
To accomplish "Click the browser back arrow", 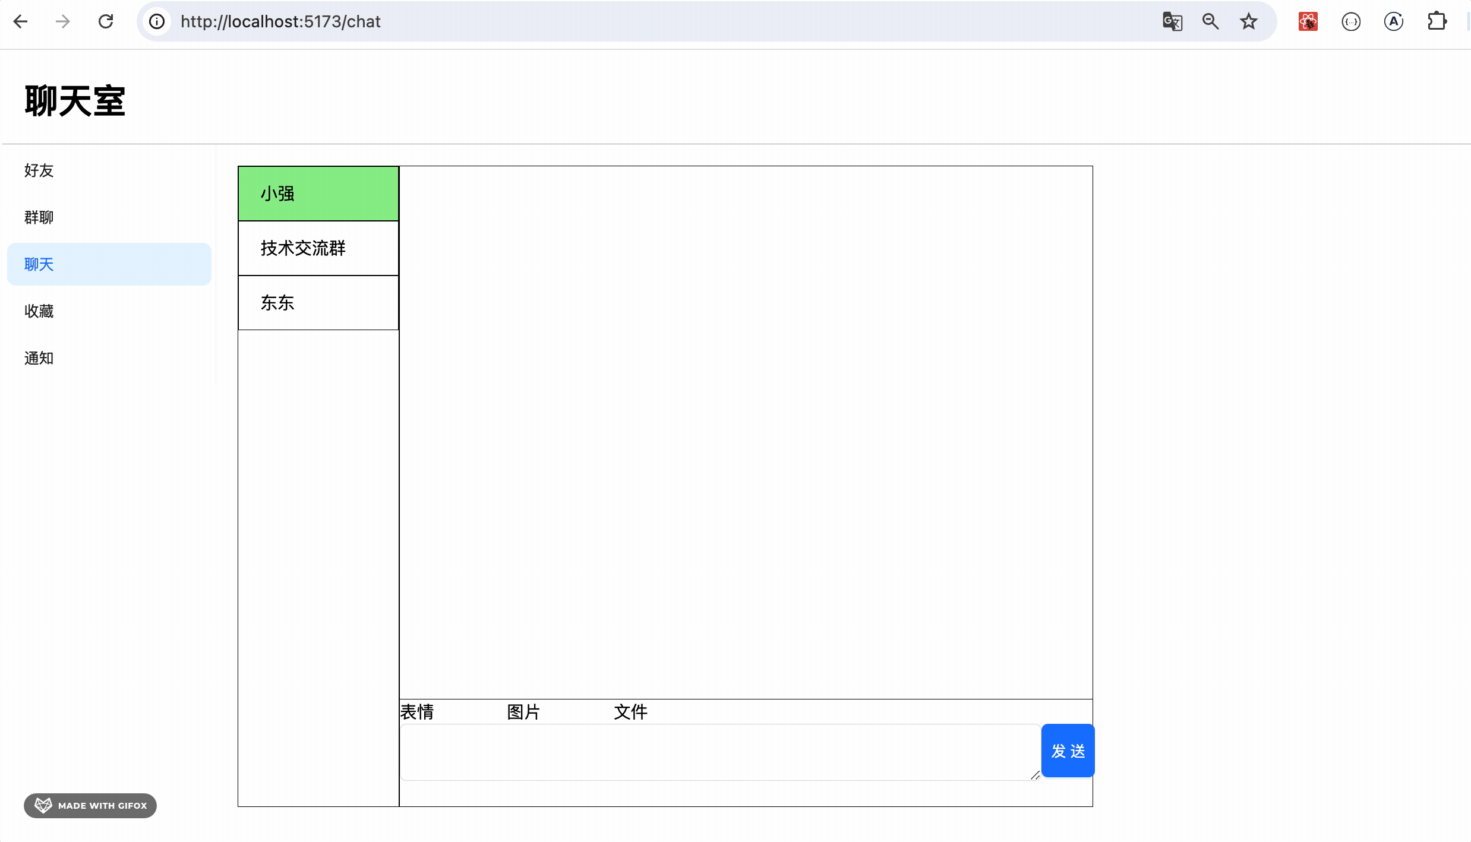I will point(21,22).
